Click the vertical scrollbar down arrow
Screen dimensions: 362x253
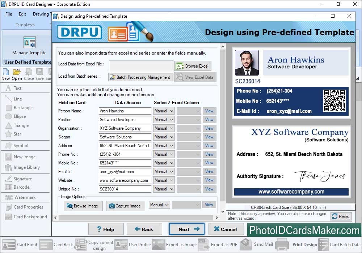(223, 211)
